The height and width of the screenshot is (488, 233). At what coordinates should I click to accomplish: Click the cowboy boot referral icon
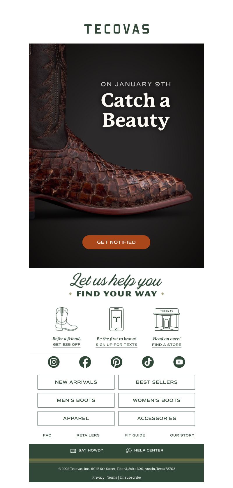pyautogui.click(x=66, y=319)
